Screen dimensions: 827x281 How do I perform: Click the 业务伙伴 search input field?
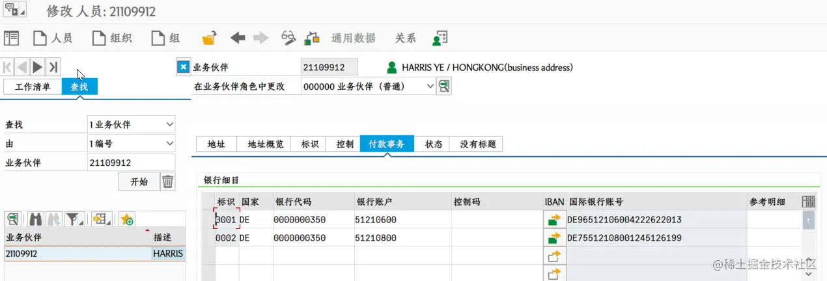[130, 163]
